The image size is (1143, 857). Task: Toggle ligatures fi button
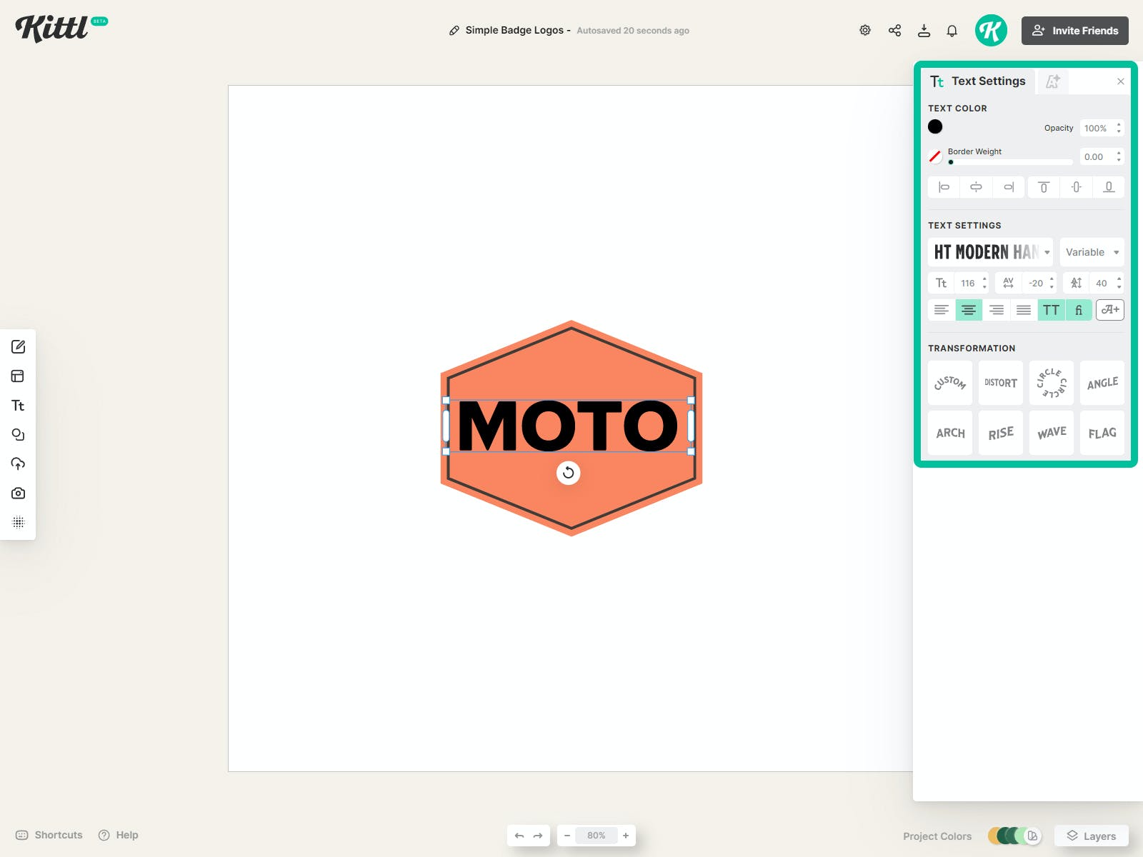[x=1079, y=310]
